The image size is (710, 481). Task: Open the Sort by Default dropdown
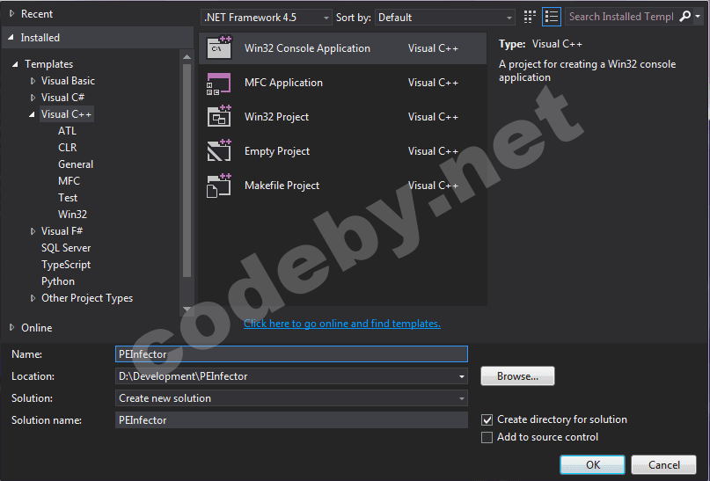pos(445,18)
